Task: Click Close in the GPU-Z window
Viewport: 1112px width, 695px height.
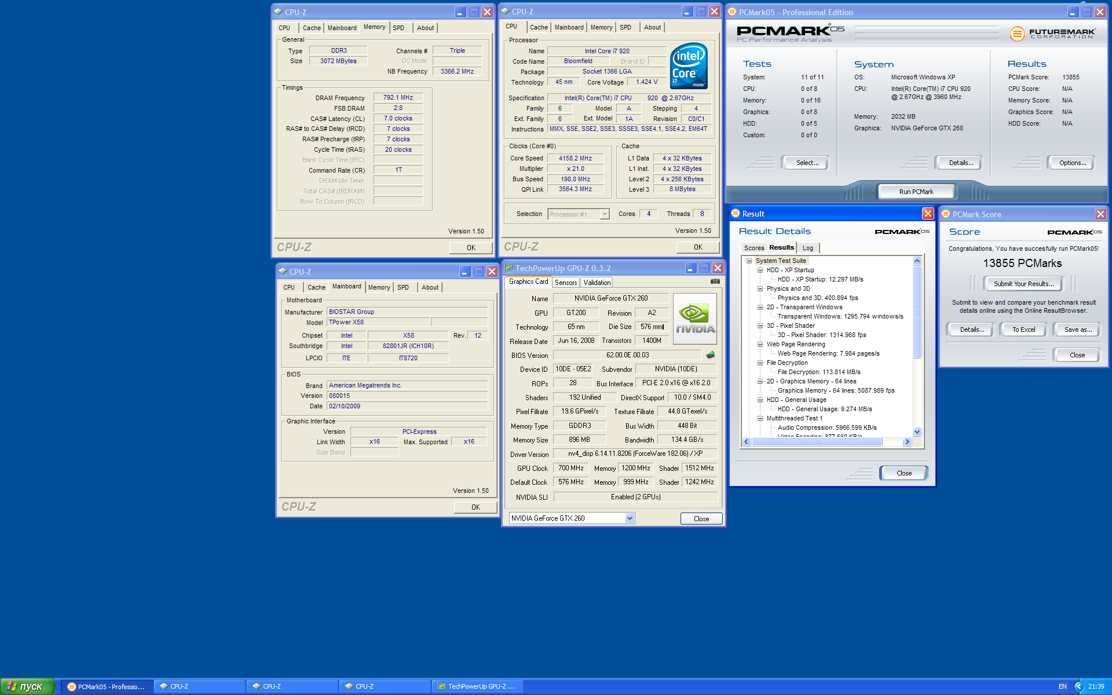Action: pyautogui.click(x=701, y=518)
